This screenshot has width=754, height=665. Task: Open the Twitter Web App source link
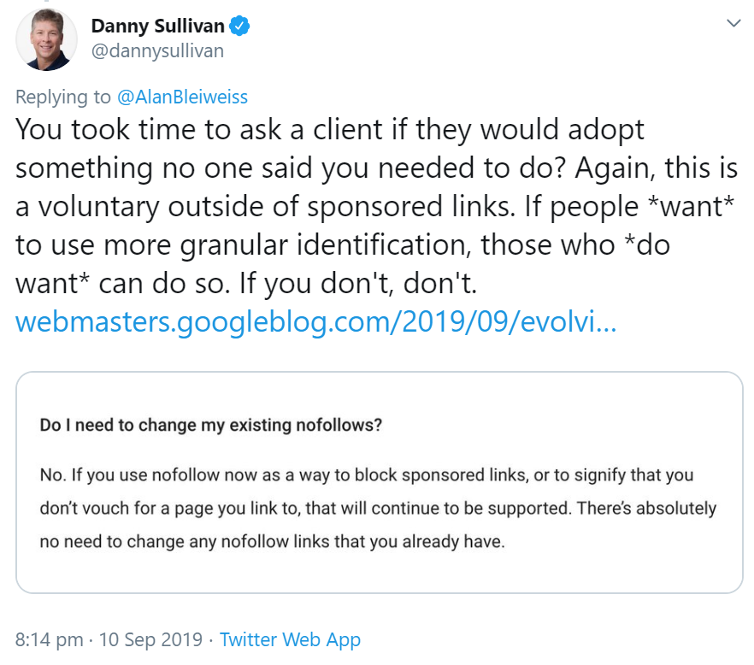290,639
